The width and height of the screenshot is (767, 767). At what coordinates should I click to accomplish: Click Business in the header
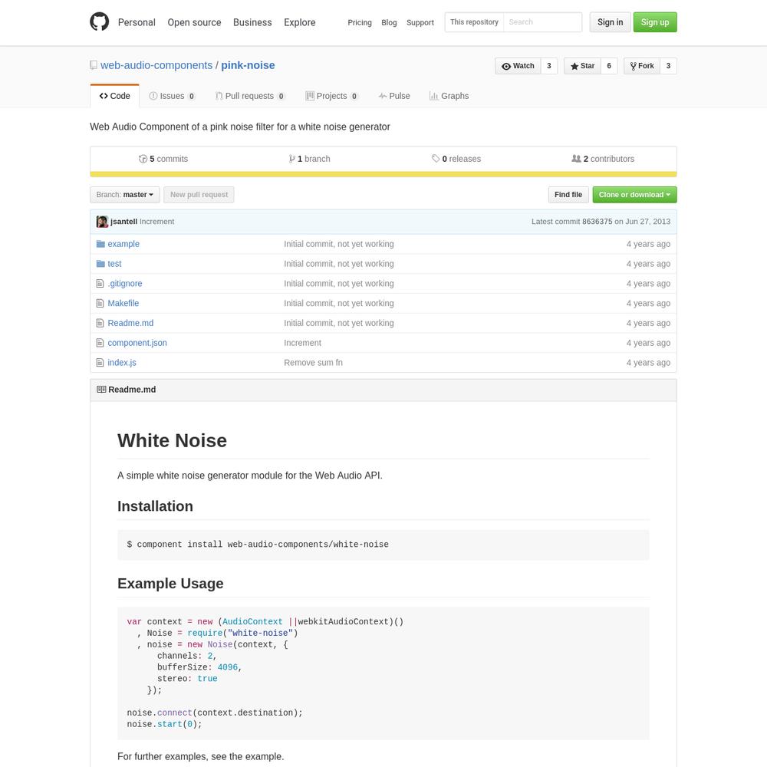tap(252, 22)
